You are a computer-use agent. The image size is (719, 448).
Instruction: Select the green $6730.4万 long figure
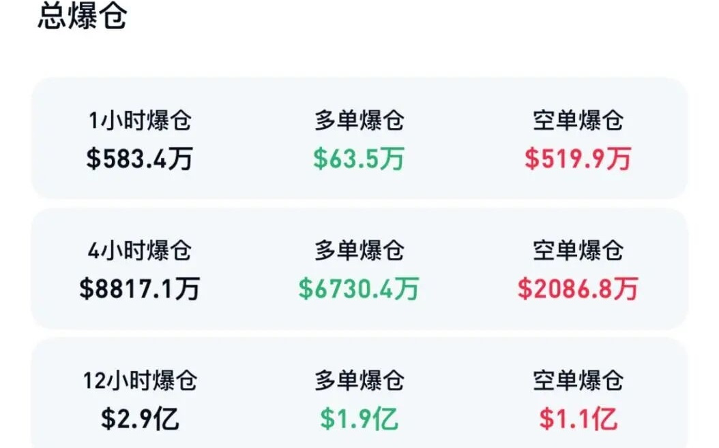pyautogui.click(x=357, y=287)
